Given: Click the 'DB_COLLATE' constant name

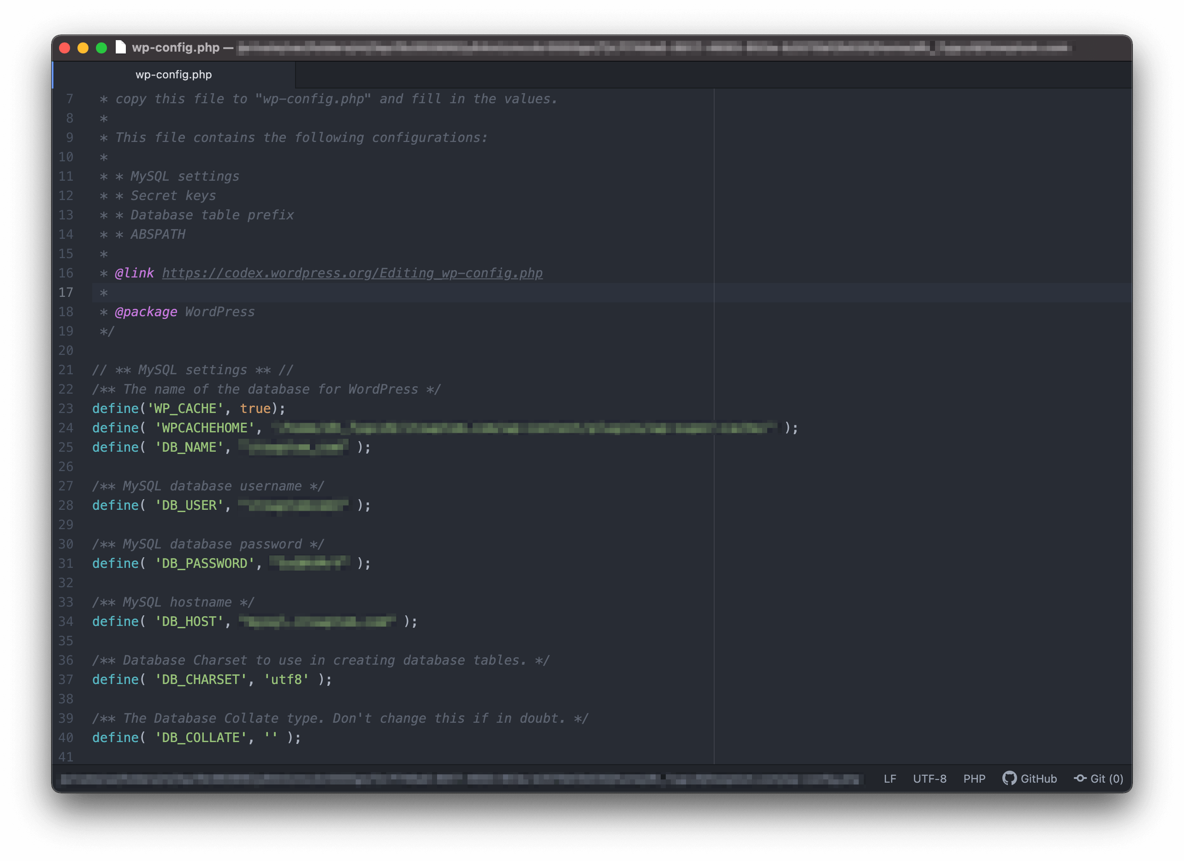Looking at the screenshot, I should (x=201, y=737).
